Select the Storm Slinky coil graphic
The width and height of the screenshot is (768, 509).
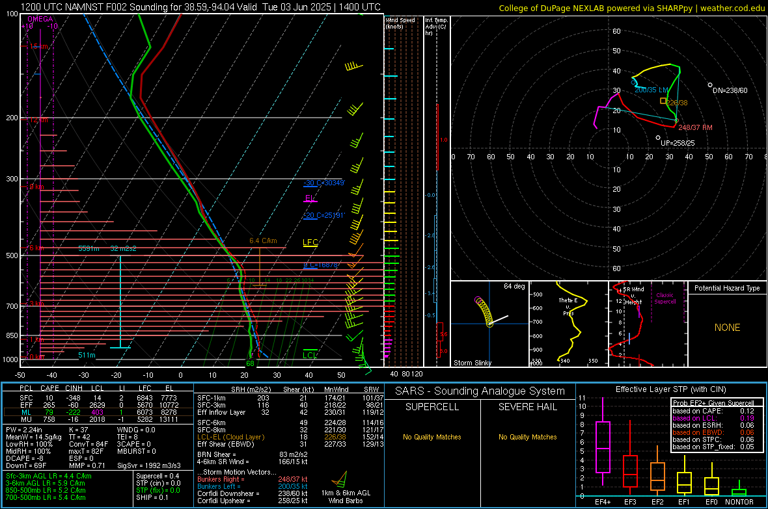484,311
